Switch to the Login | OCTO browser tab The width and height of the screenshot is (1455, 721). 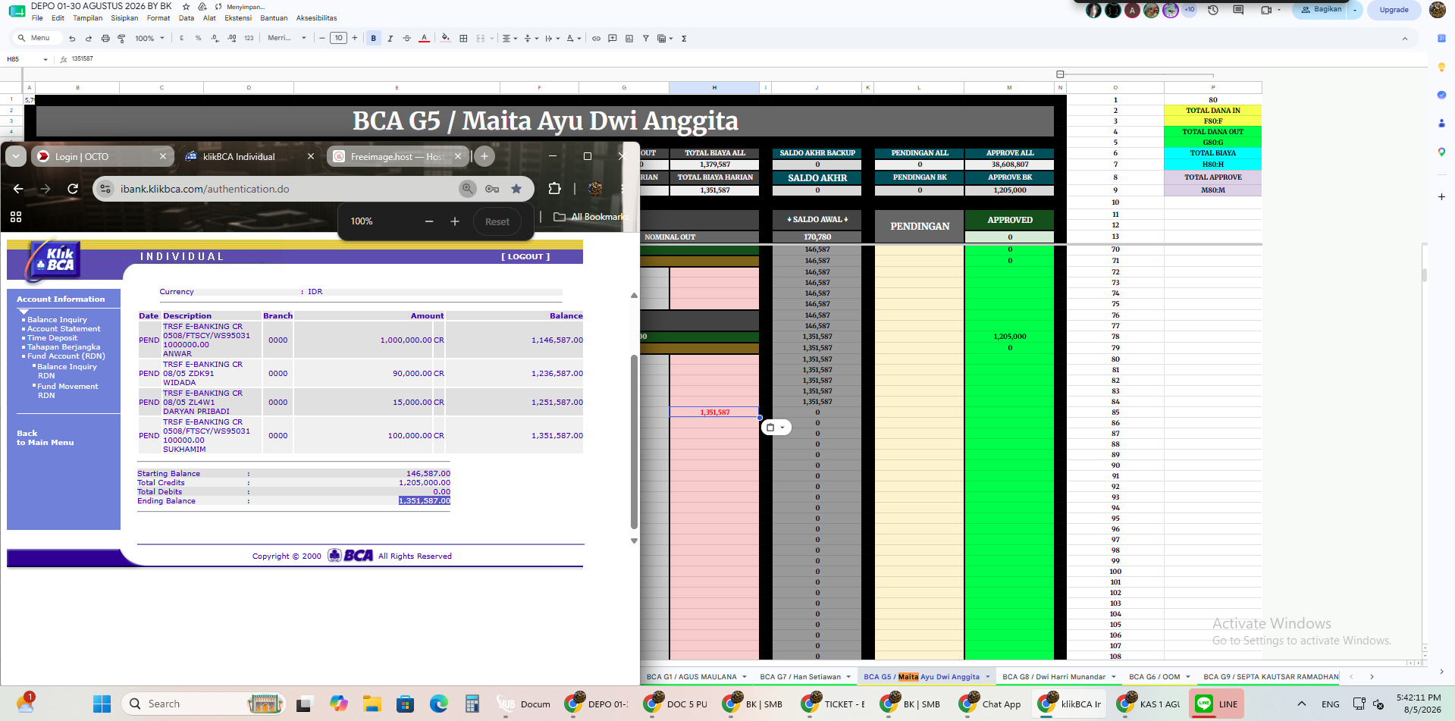tap(103, 156)
